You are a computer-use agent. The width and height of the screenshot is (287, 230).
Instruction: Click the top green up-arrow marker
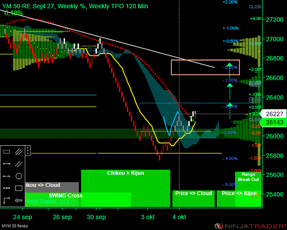[x=230, y=64]
